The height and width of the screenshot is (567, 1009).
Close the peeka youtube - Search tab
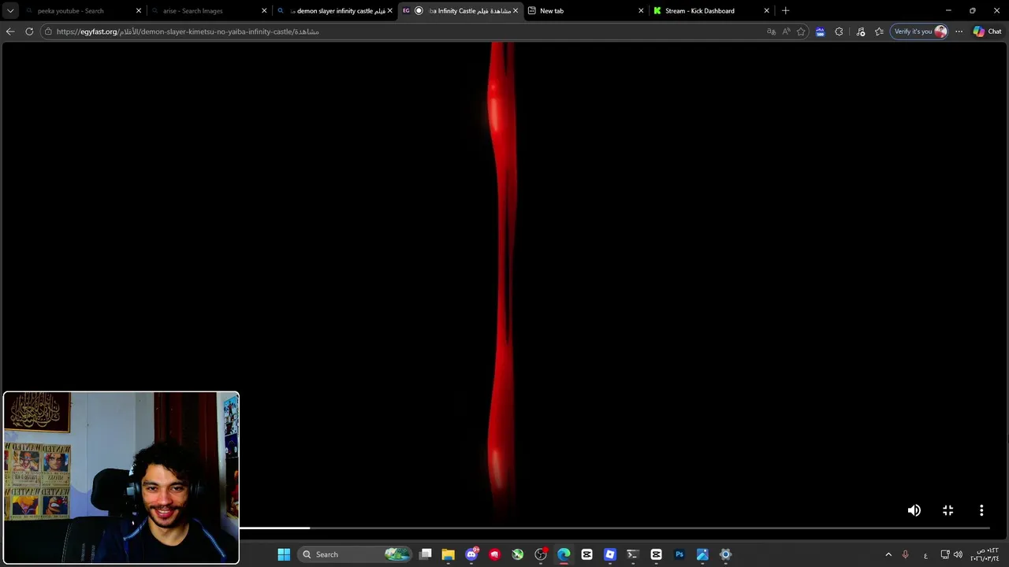tap(138, 11)
